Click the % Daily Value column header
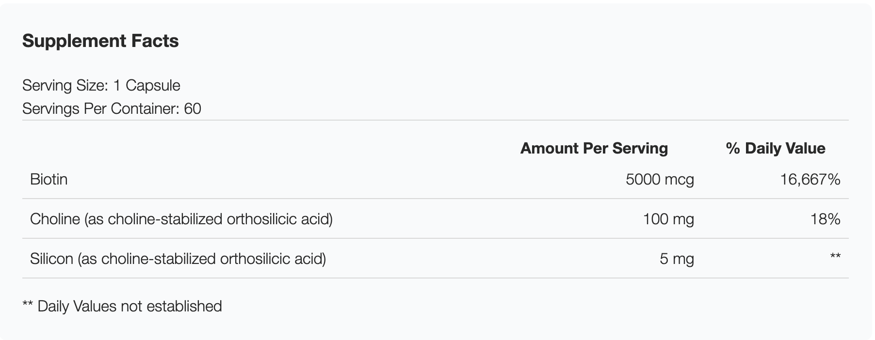 click(775, 148)
